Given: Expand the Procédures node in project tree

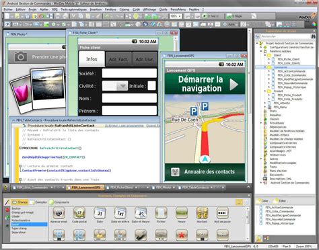Looking at the screenshot, I should 261,123.
